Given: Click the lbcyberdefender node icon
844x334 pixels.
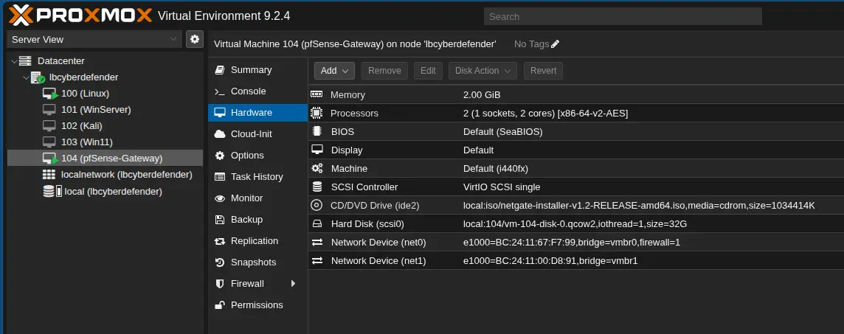Looking at the screenshot, I should 38,77.
